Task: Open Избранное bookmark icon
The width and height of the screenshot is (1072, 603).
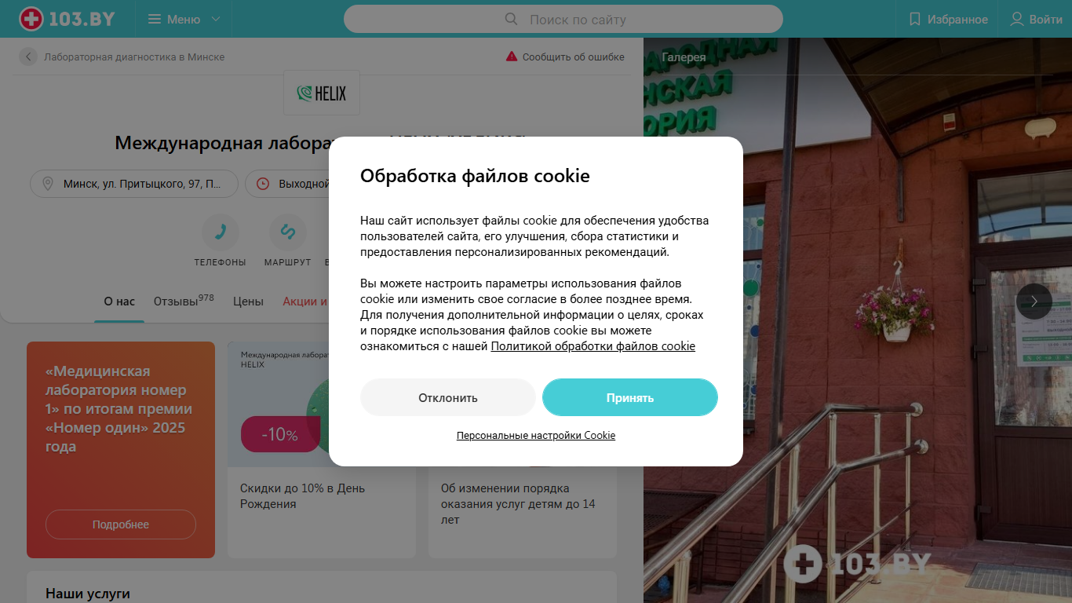Action: coord(914,19)
